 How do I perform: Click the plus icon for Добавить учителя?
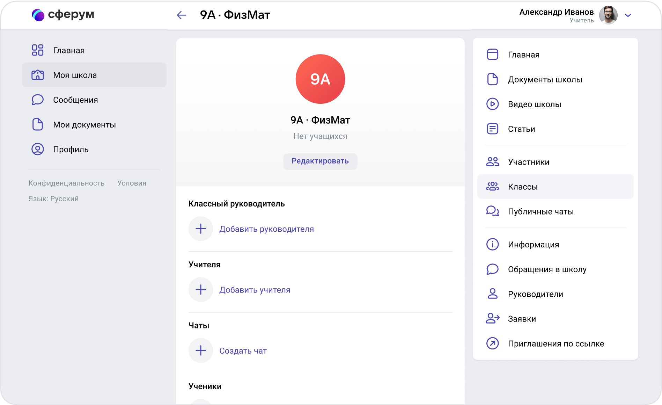click(x=201, y=290)
